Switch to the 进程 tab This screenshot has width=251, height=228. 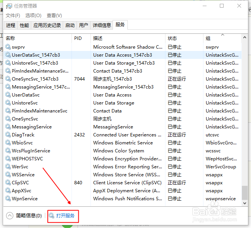[x=11, y=25]
